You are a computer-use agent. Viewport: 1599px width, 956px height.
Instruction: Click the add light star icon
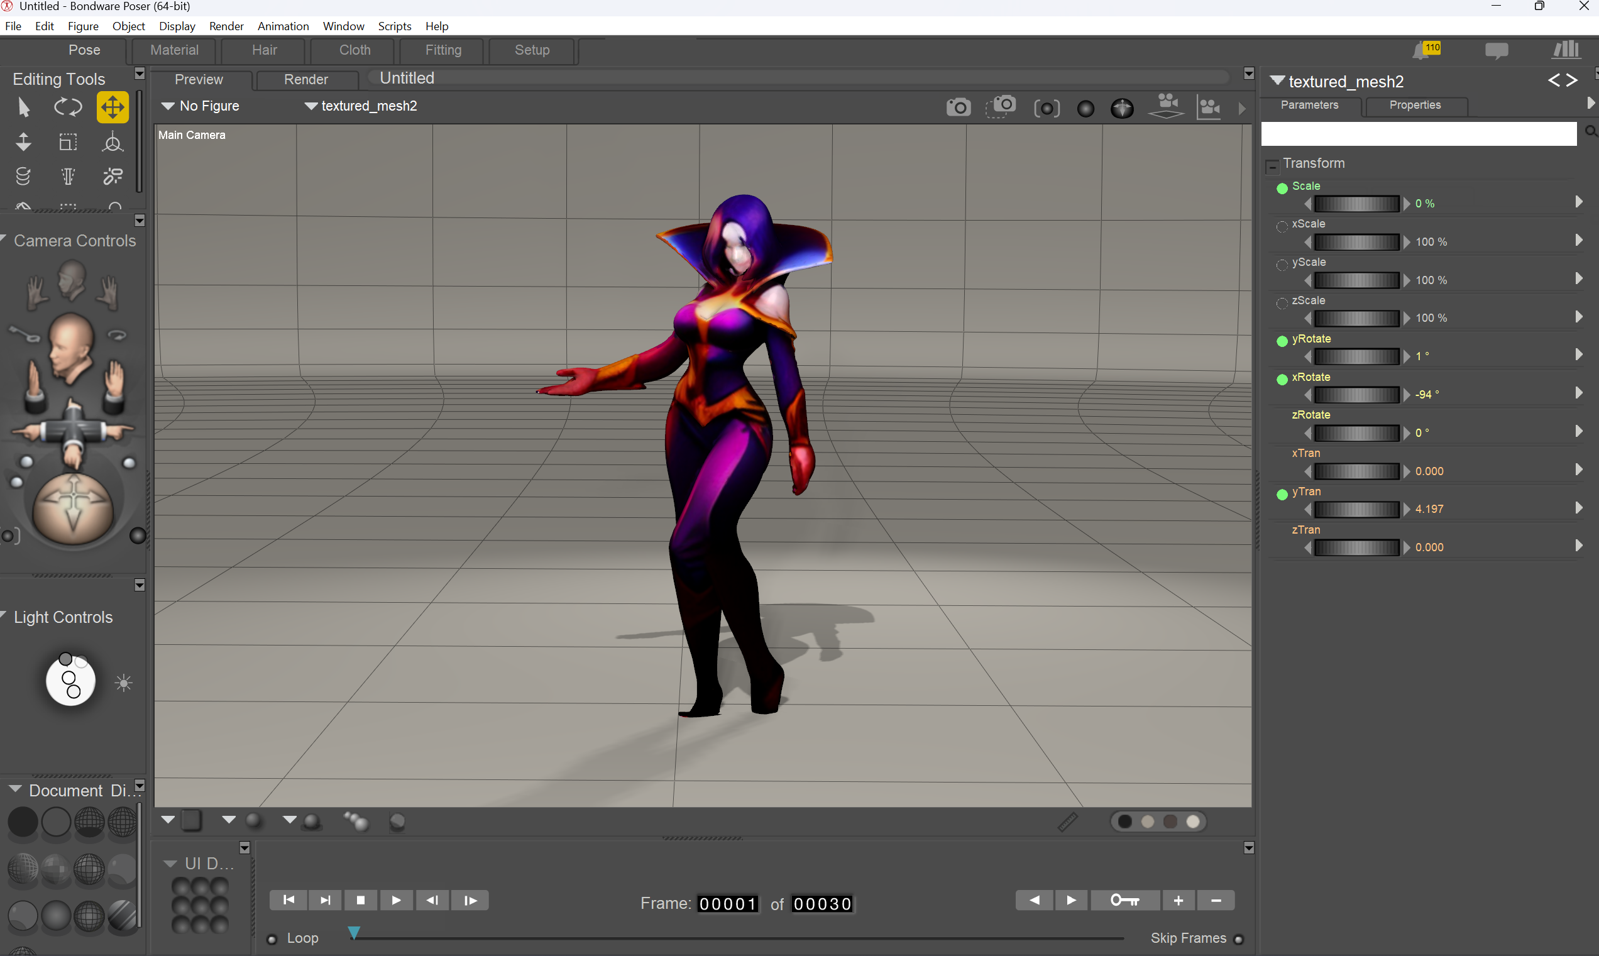click(x=124, y=683)
